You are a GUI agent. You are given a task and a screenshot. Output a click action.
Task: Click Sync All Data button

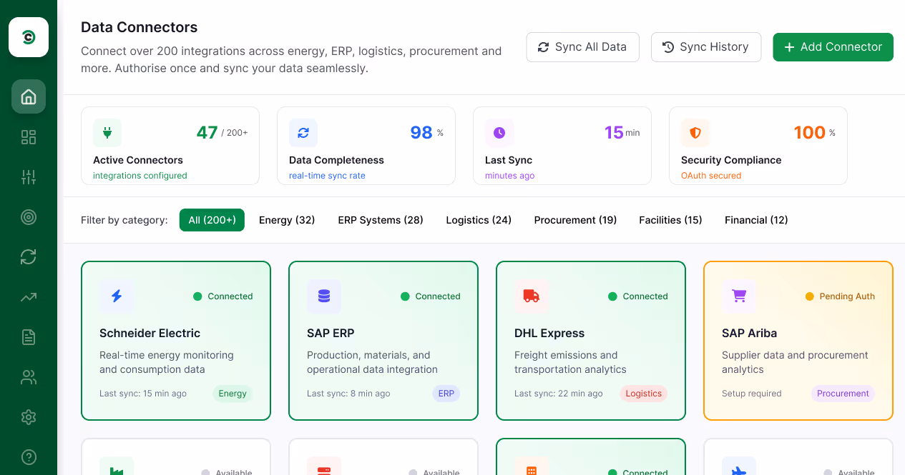click(x=582, y=47)
